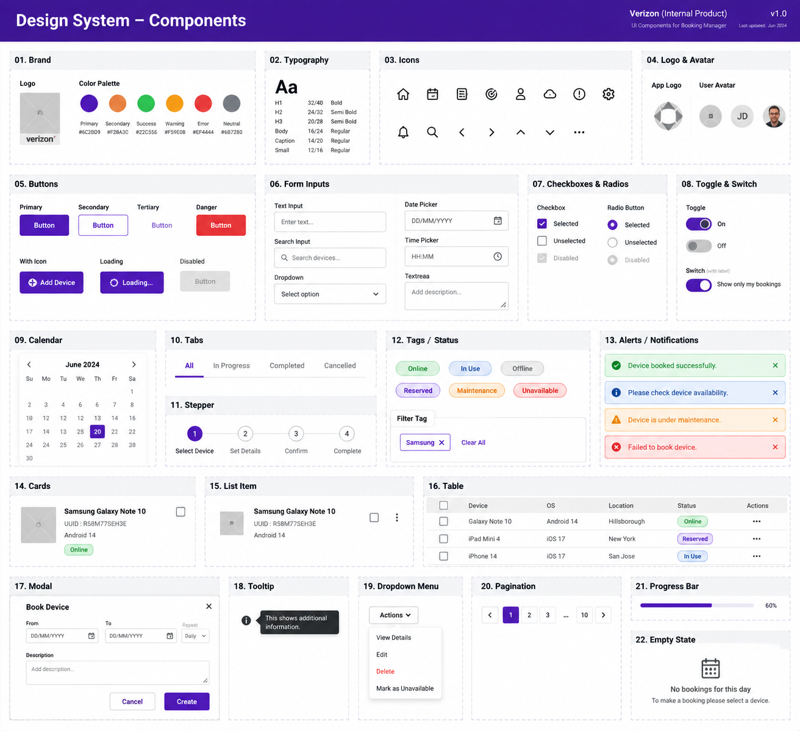This screenshot has width=800, height=731.
Task: Click the red Danger button
Action: (221, 225)
